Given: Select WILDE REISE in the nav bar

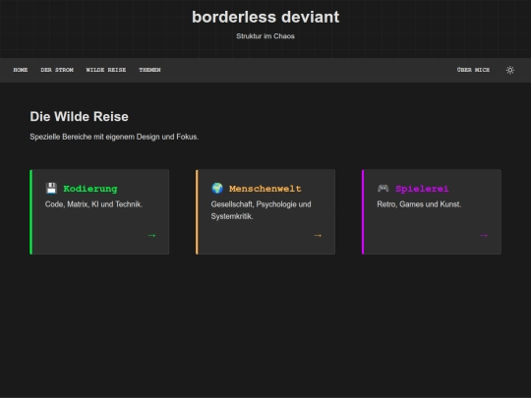Looking at the screenshot, I should [x=106, y=70].
